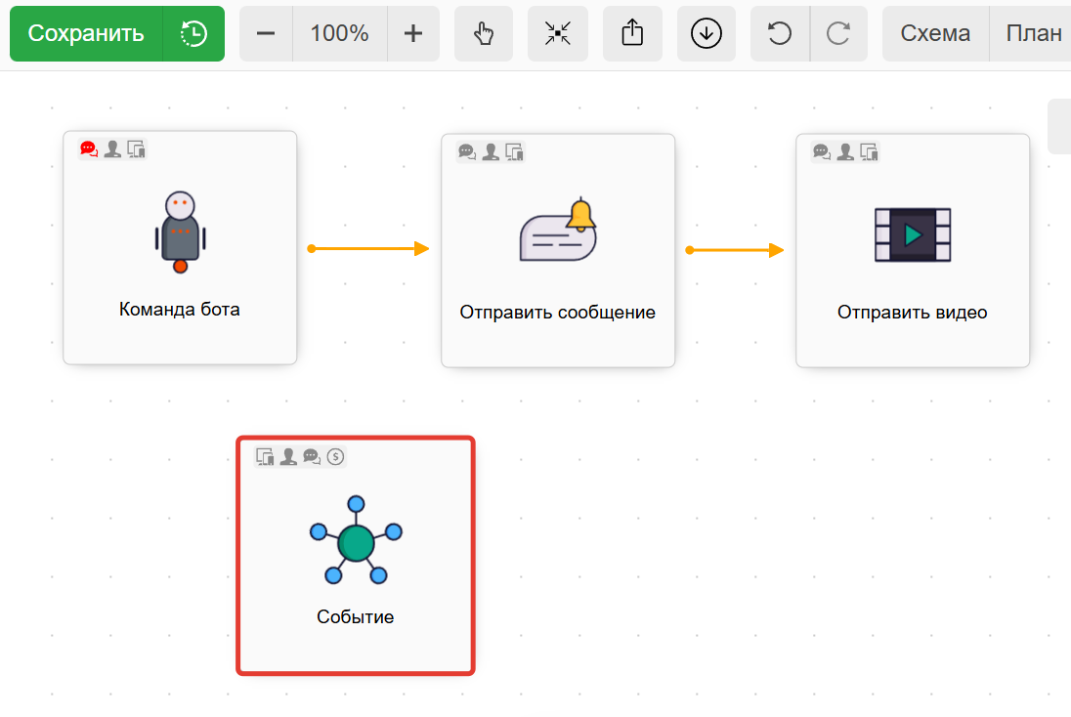Select the Отправить видео film icon
The image size is (1071, 717).
click(913, 234)
